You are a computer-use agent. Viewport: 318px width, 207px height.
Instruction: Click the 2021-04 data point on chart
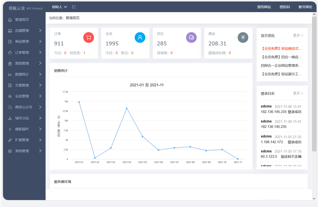click(x=126, y=108)
